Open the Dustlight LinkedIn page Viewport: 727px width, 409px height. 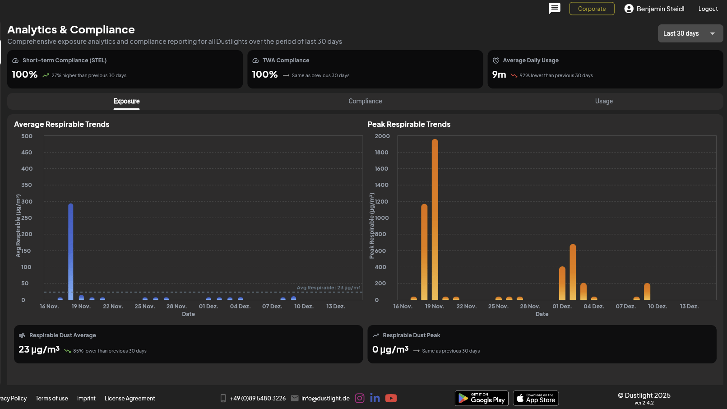(x=375, y=398)
